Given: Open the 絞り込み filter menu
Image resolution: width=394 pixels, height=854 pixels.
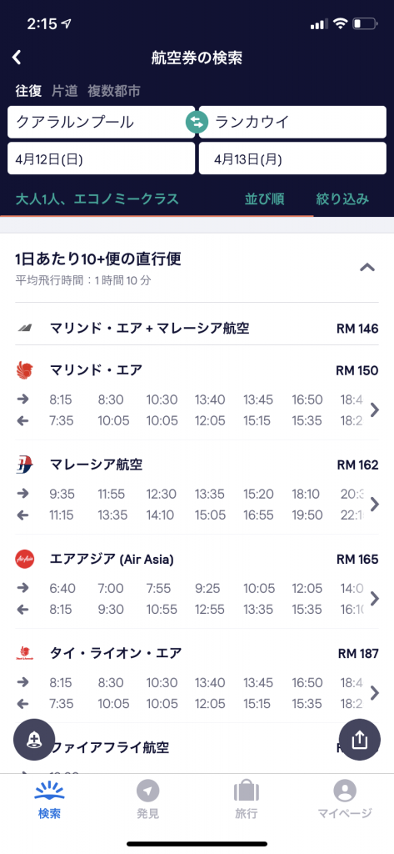Looking at the screenshot, I should [x=343, y=198].
